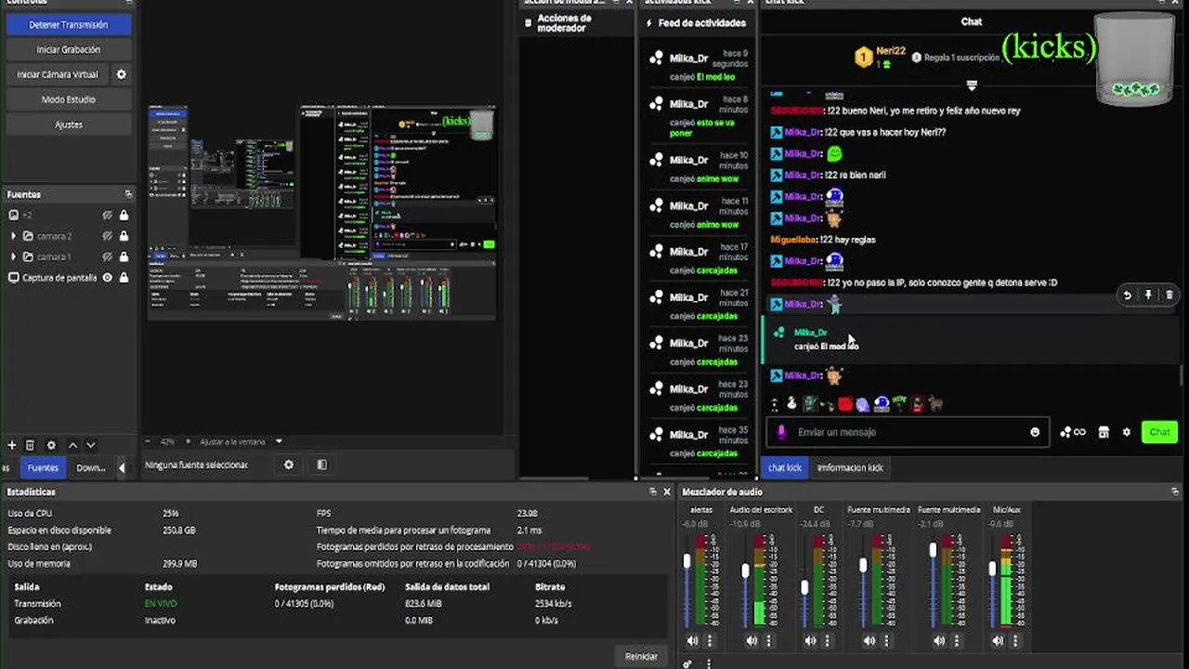Close the Estadísticas dock
1189x669 pixels.
666,492
